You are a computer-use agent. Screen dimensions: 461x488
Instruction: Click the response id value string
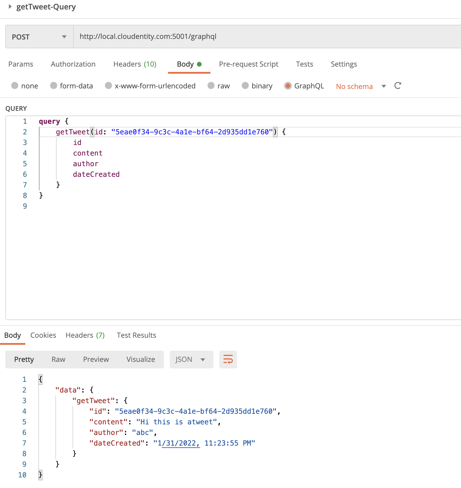[x=196, y=411]
